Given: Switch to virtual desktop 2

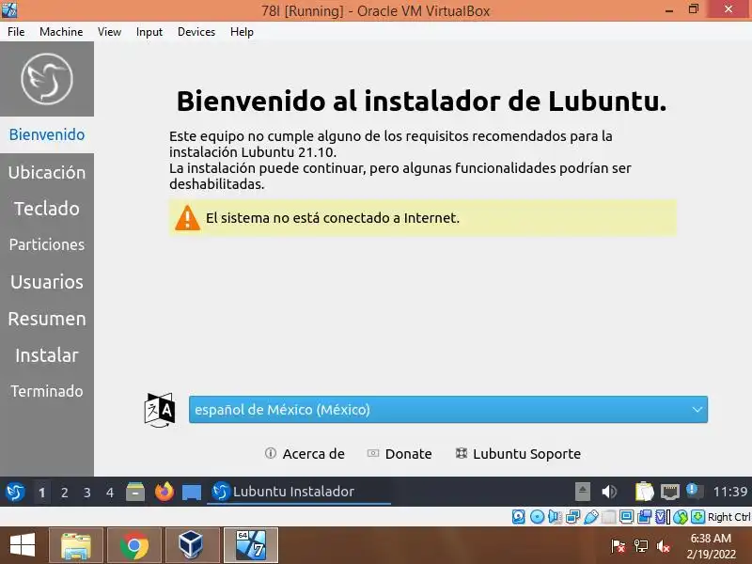Looking at the screenshot, I should 64,493.
